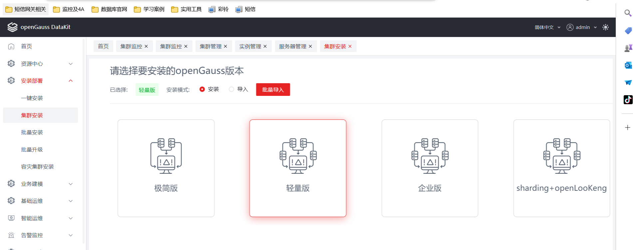This screenshot has height=250, width=633.
Task: Close the first 集群监控 tab
Action: point(146,46)
